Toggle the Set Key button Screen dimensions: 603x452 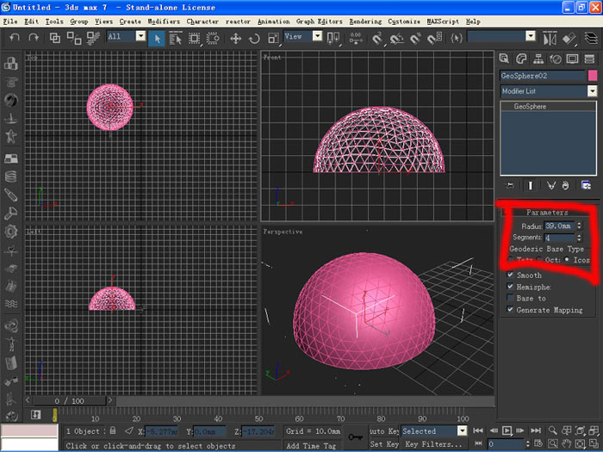[x=384, y=444]
